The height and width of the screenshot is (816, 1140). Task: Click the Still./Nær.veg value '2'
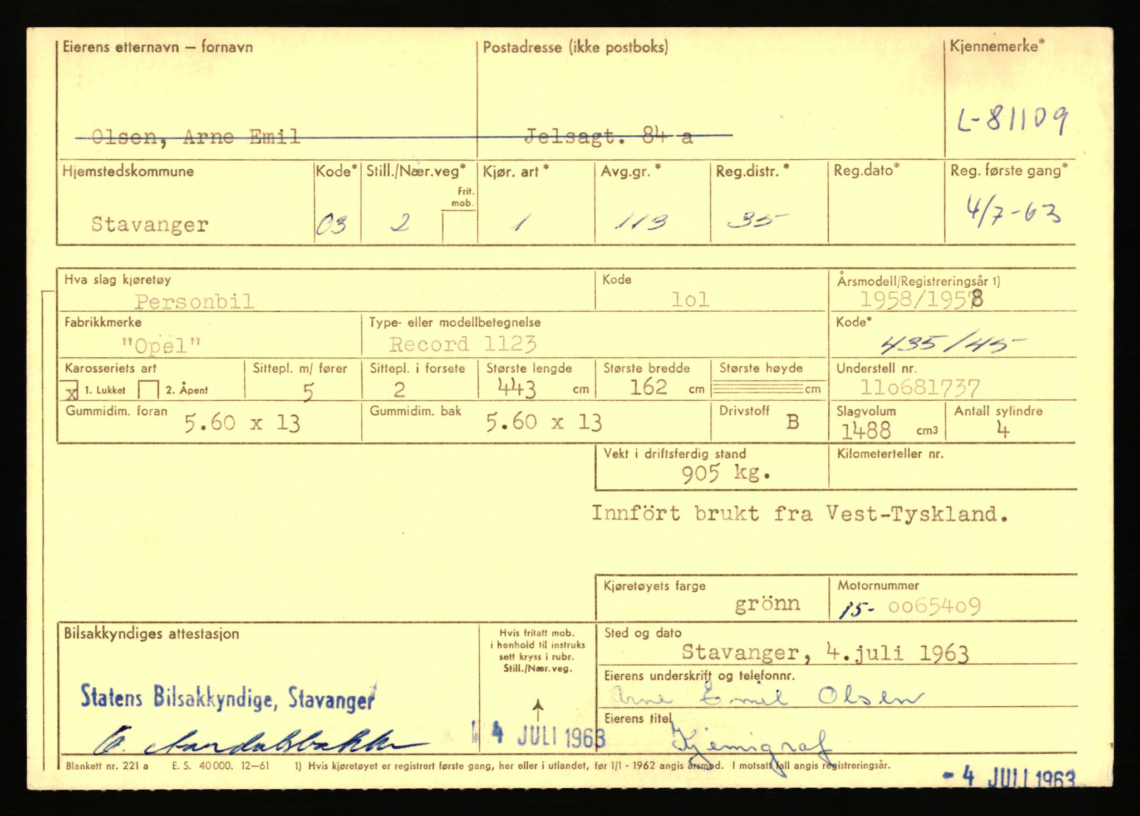pos(400,222)
